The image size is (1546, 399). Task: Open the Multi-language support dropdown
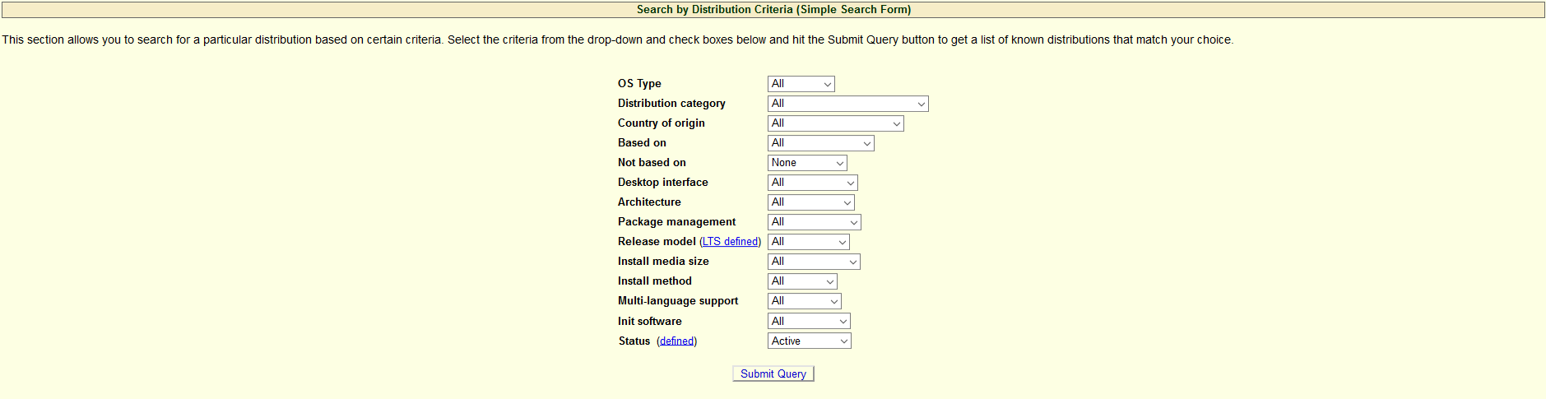(x=804, y=301)
